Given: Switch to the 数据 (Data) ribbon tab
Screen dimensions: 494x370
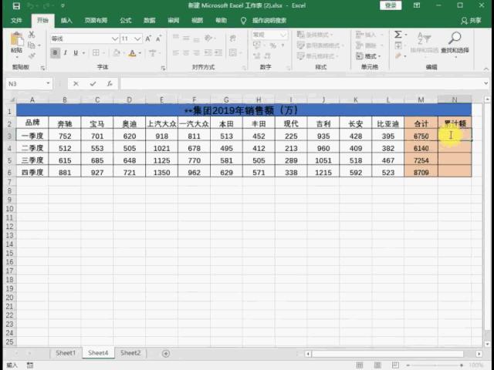Looking at the screenshot, I should click(x=149, y=21).
